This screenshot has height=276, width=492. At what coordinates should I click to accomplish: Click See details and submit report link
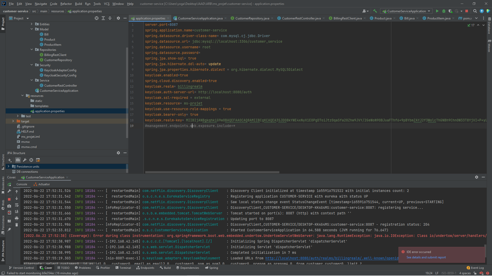[426, 257]
